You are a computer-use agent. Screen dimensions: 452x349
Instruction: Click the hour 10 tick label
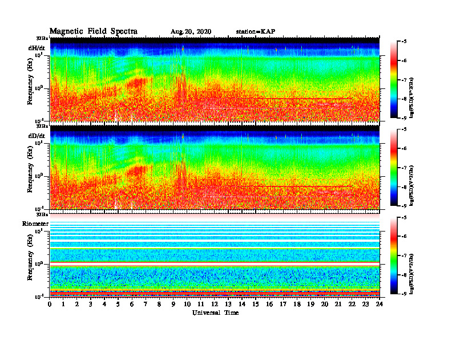(187, 304)
